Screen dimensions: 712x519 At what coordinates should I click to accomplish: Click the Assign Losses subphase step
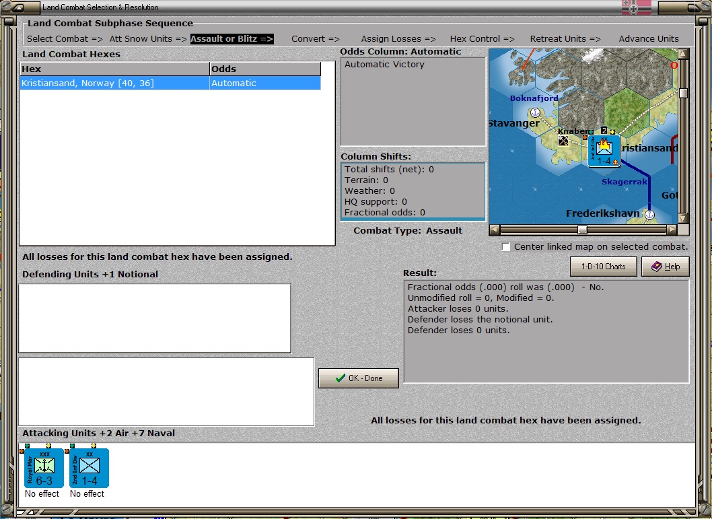(x=398, y=39)
